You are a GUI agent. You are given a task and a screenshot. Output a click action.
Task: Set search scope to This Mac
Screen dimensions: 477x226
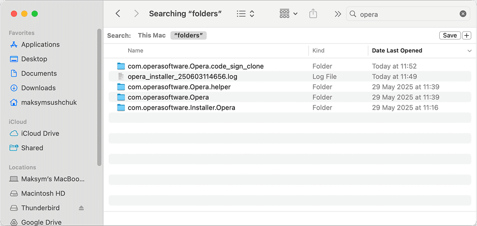pyautogui.click(x=152, y=35)
